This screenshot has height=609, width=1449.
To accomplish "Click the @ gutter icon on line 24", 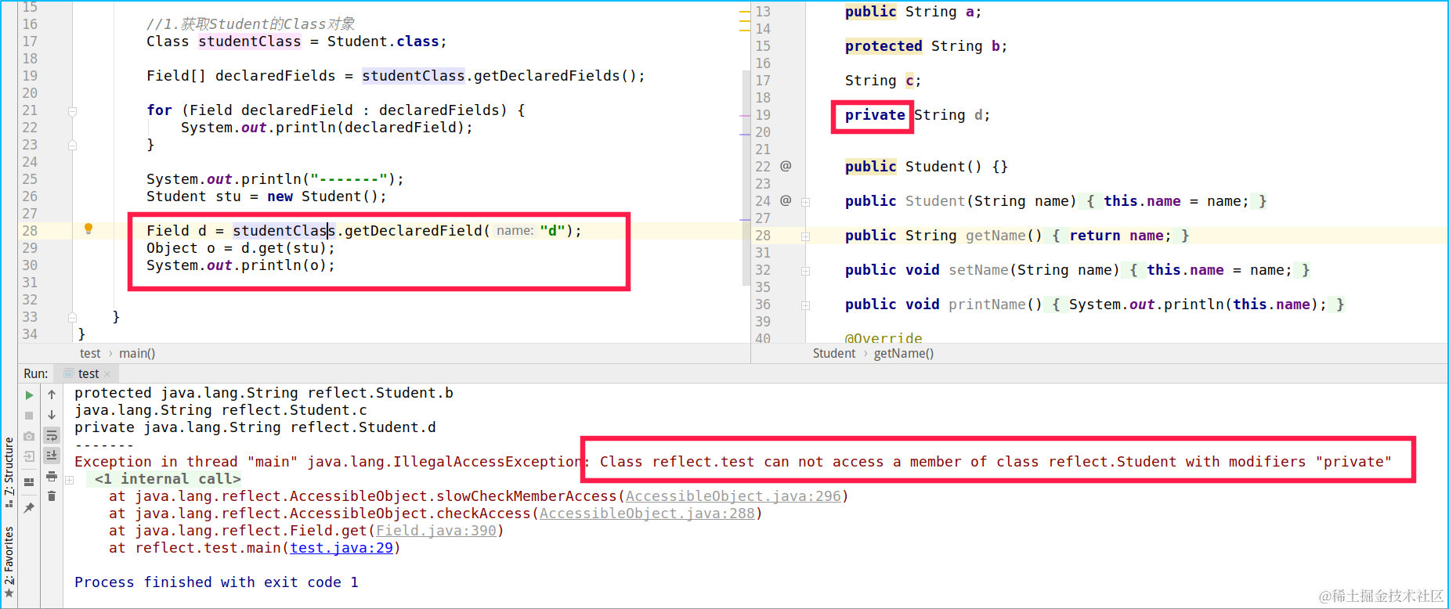I will point(786,200).
